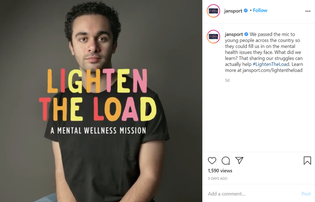Viewport: 315px width, 202px height.
Task: Open the three-dot more options menu
Action: pyautogui.click(x=308, y=11)
